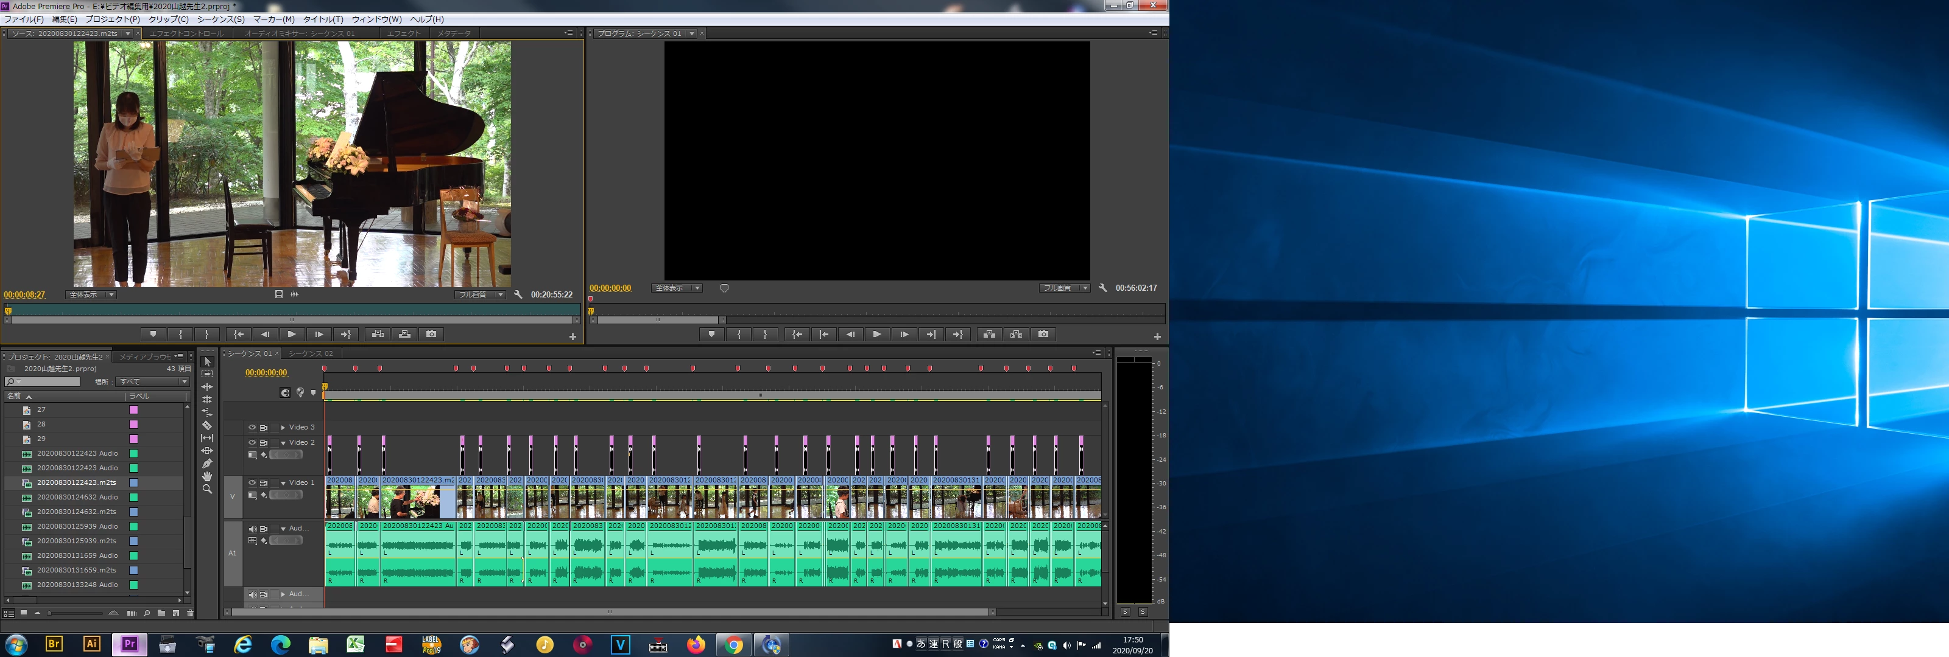Hide the Video 3 track with eye toggle

(x=252, y=427)
